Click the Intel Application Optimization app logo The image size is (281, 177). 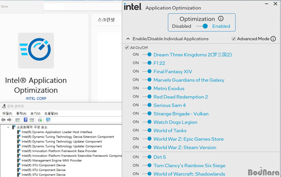(36, 50)
